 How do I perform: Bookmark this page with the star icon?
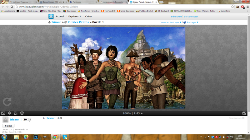coord(232,7)
